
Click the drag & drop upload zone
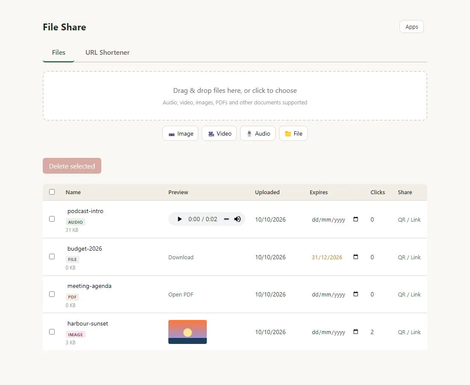[x=235, y=96]
